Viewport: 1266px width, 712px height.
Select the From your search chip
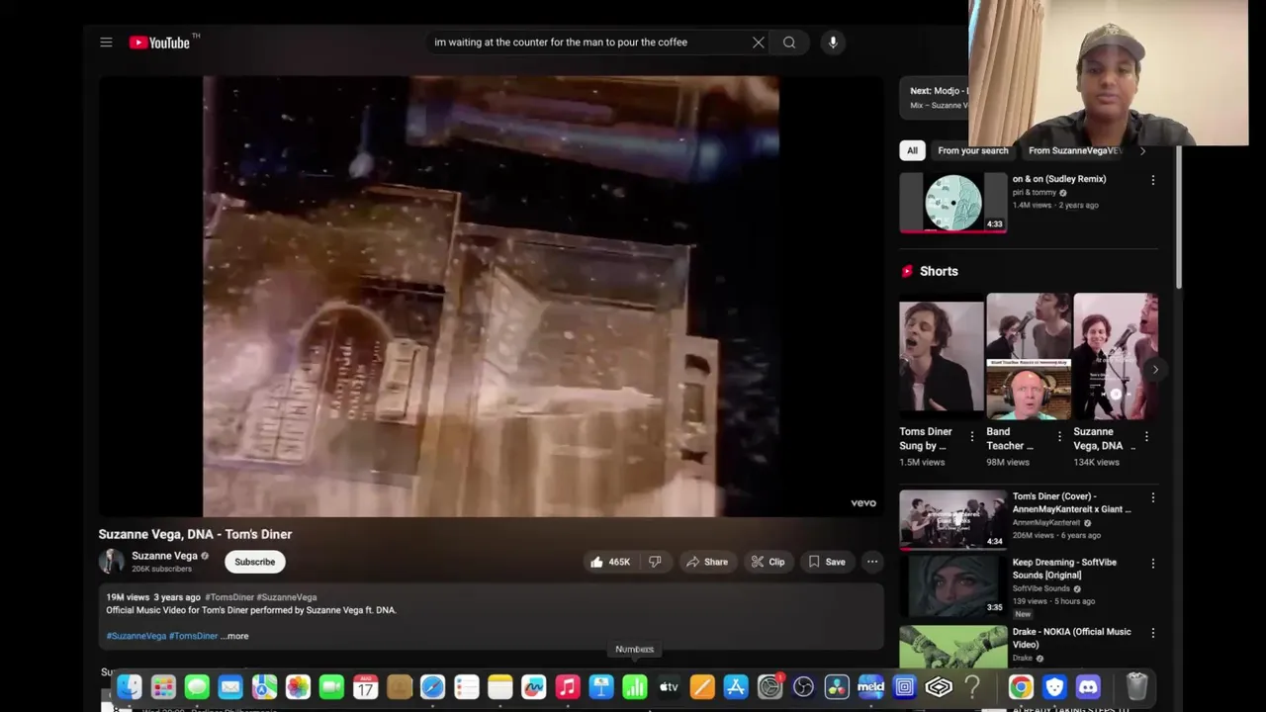pos(973,150)
